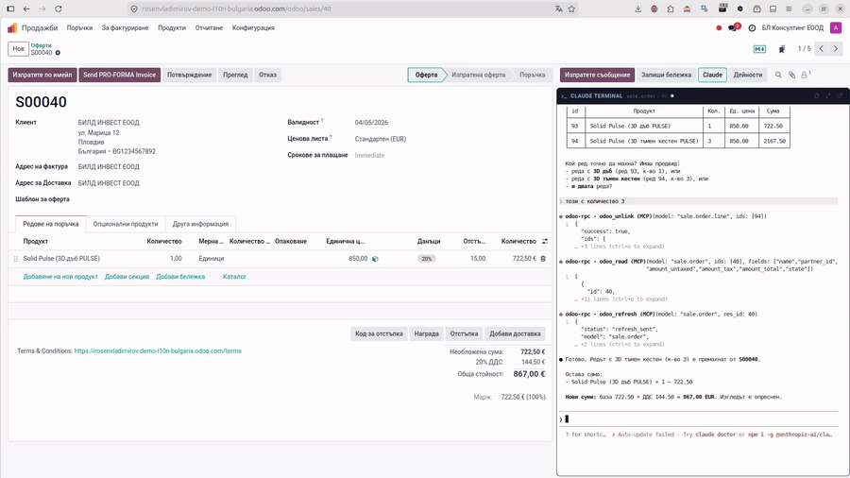This screenshot has width=850, height=478.
Task: Click the Потвърждение button
Action: point(189,75)
